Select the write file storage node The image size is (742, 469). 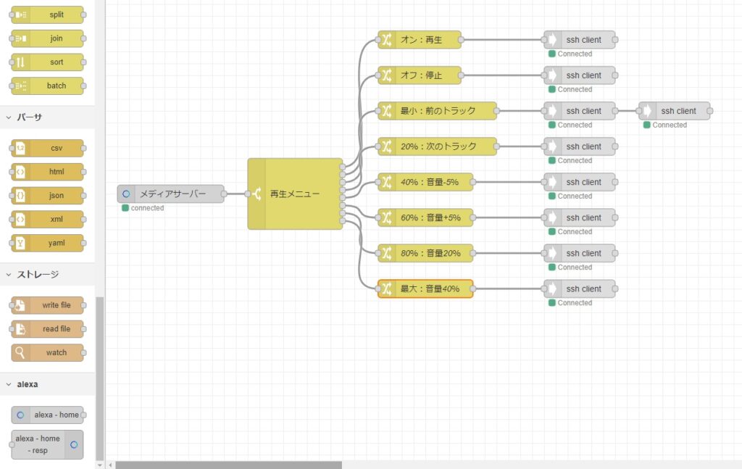point(47,305)
